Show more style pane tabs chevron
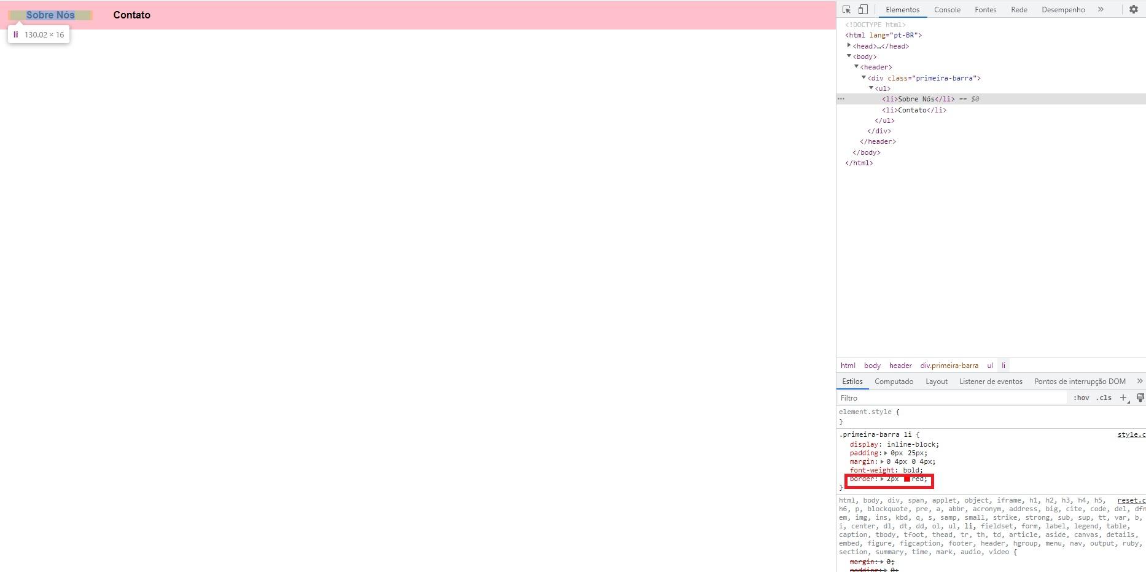Image resolution: width=1146 pixels, height=572 pixels. [1140, 381]
